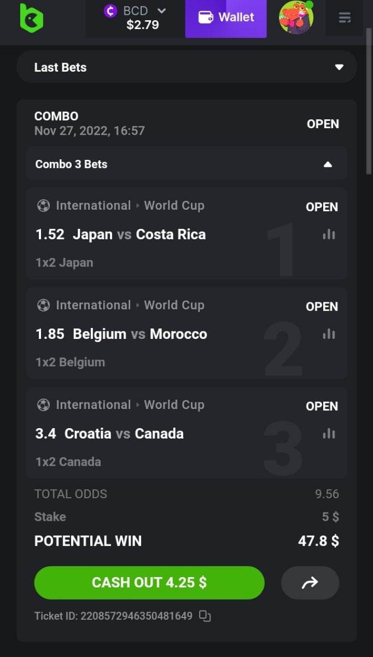
Task: Collapse the Combo 3 Bets section
Action: pyautogui.click(x=328, y=164)
